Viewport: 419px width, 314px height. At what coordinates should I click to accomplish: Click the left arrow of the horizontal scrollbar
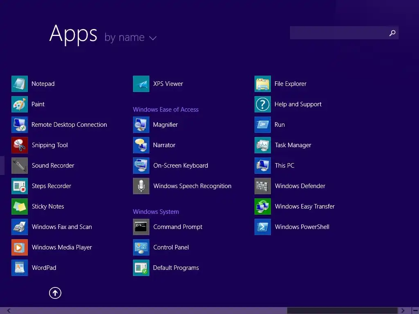[9, 311]
